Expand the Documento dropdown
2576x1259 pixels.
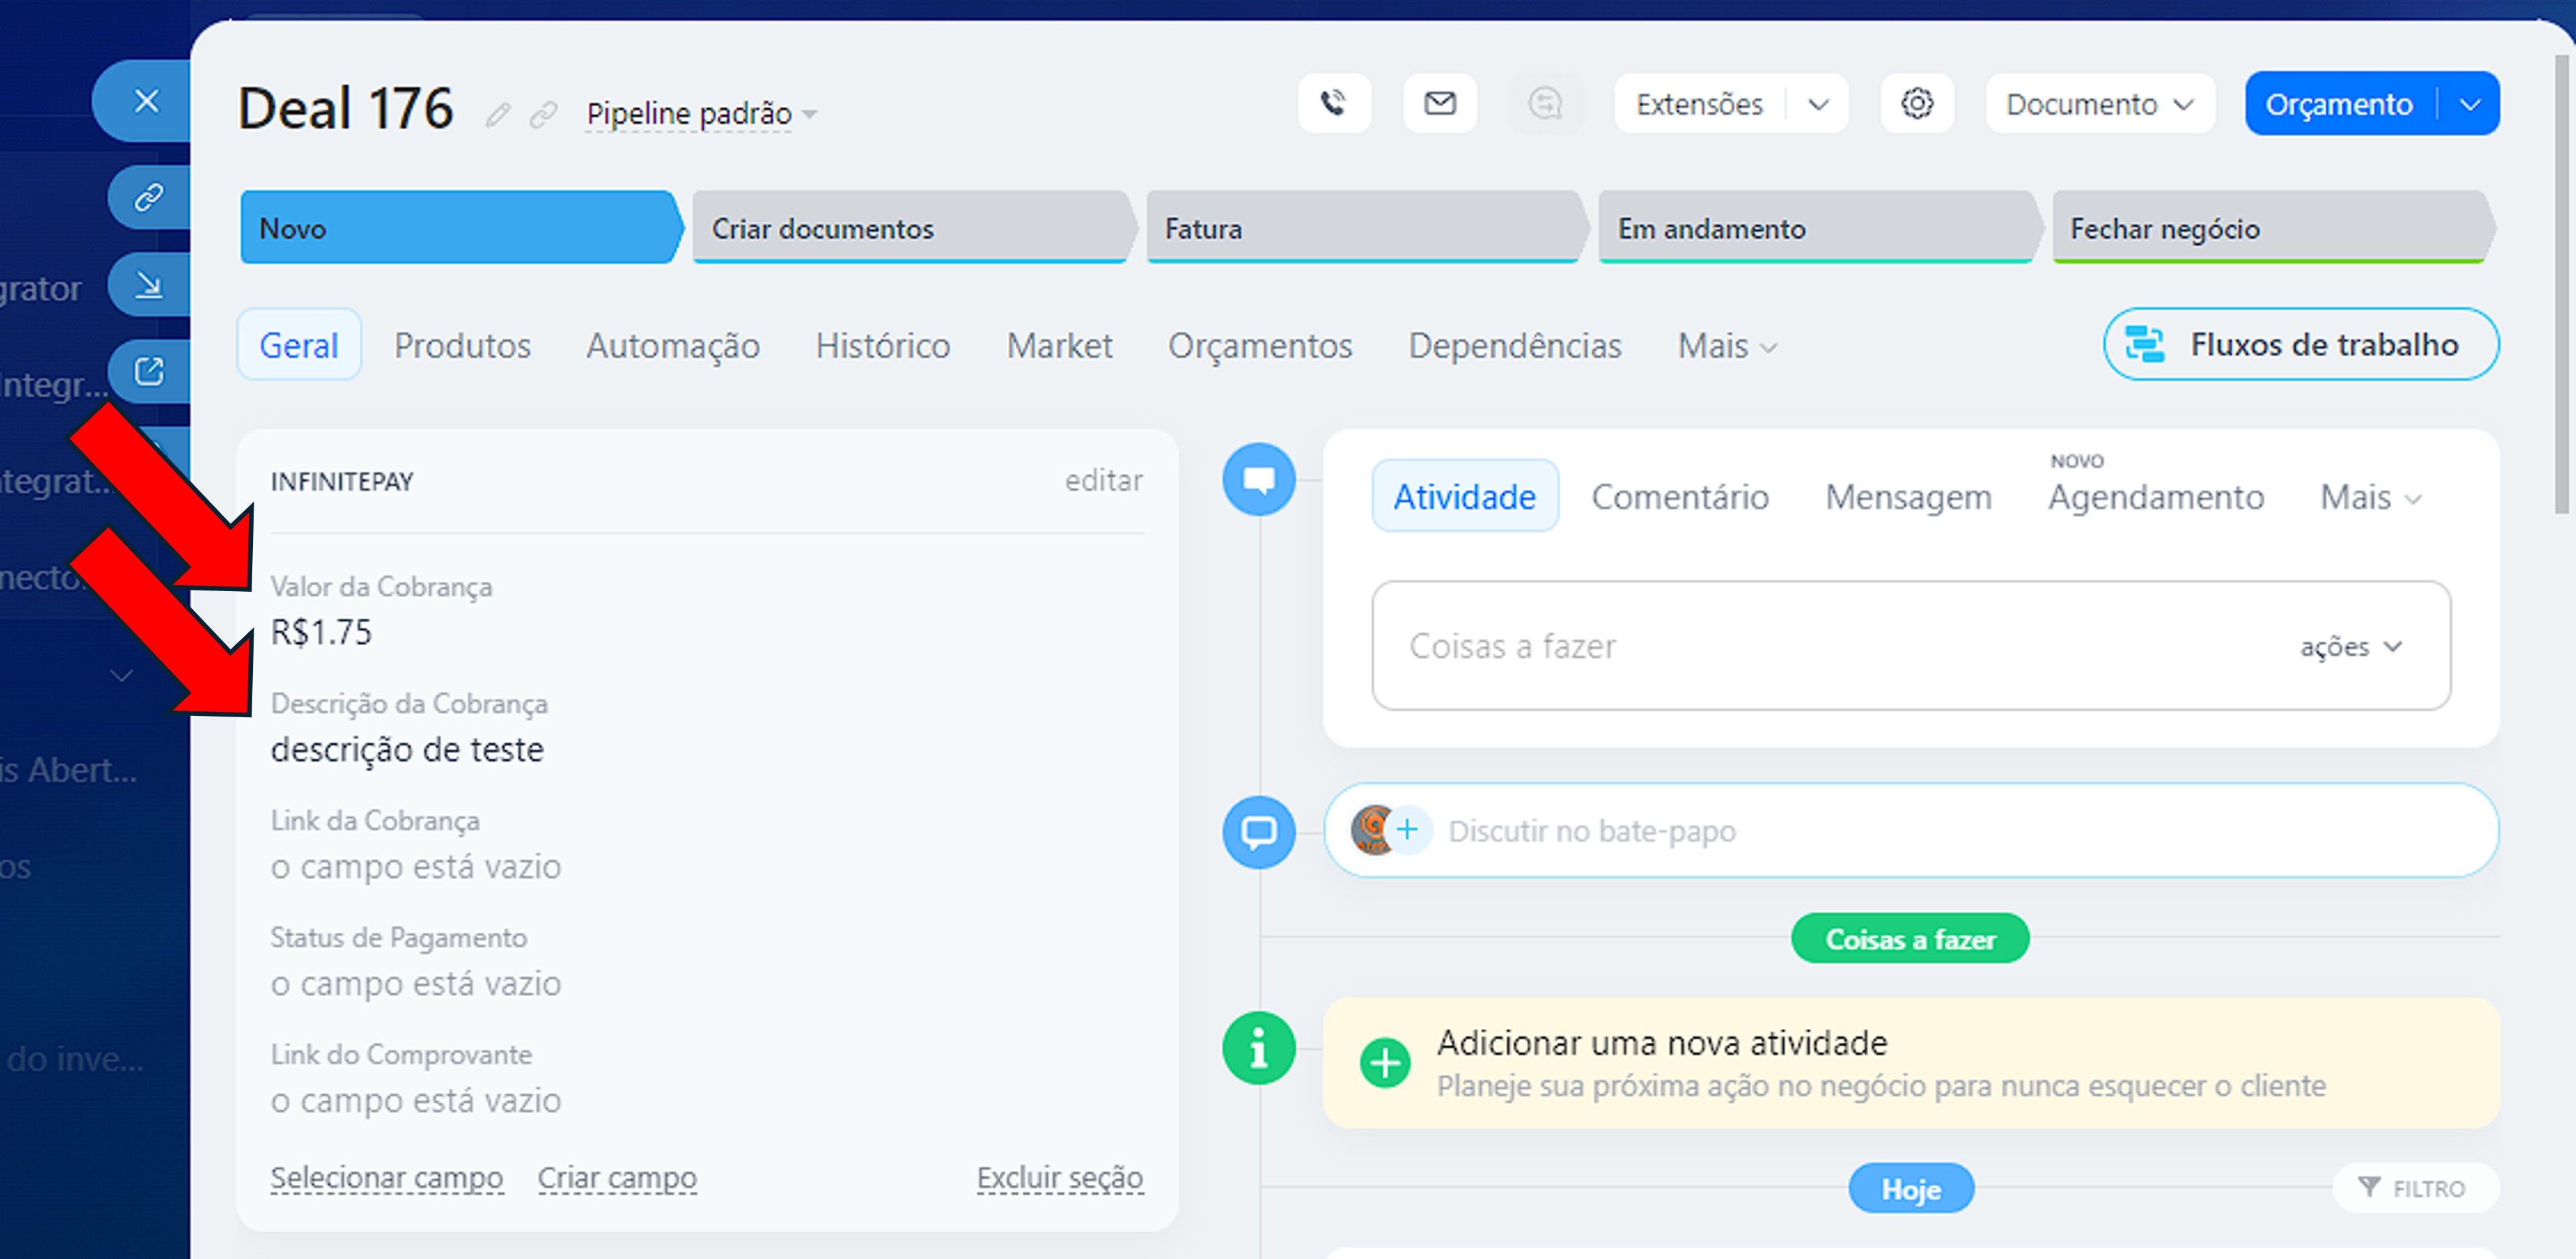coord(2099,104)
